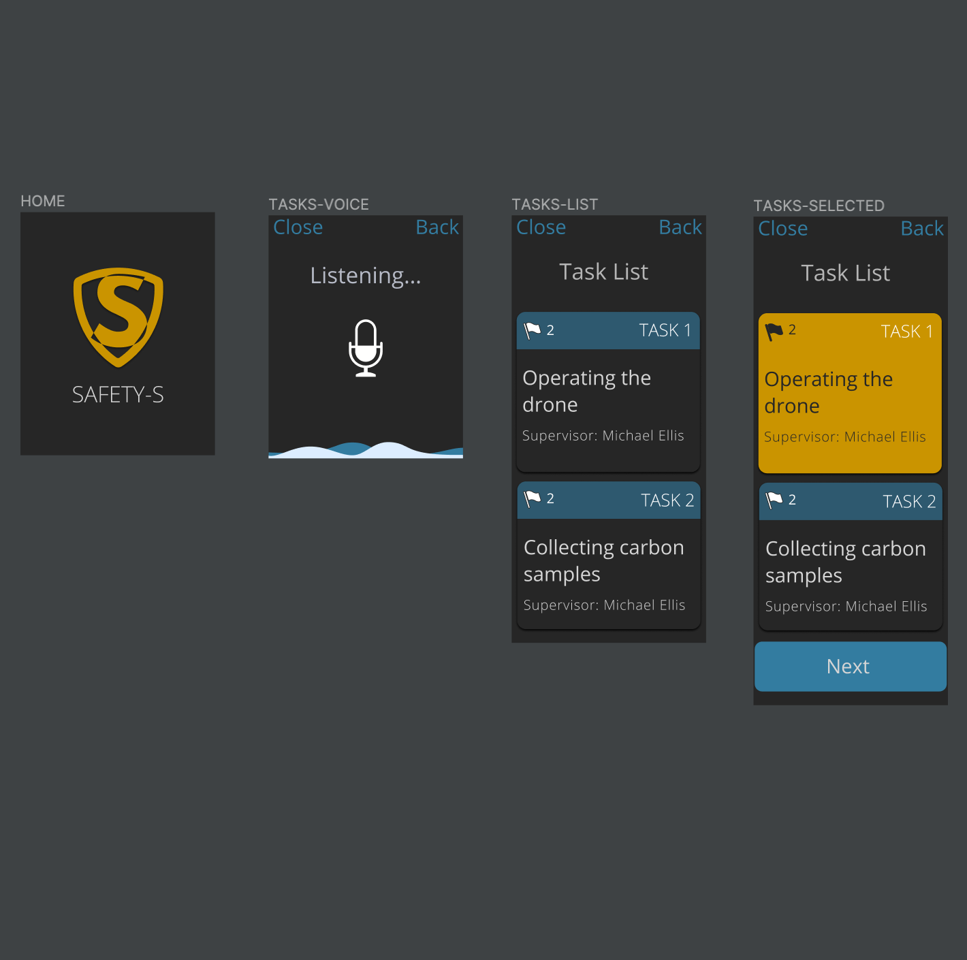Image resolution: width=967 pixels, height=960 pixels.
Task: Click the Next button in Tasks-Selected
Action: 851,667
